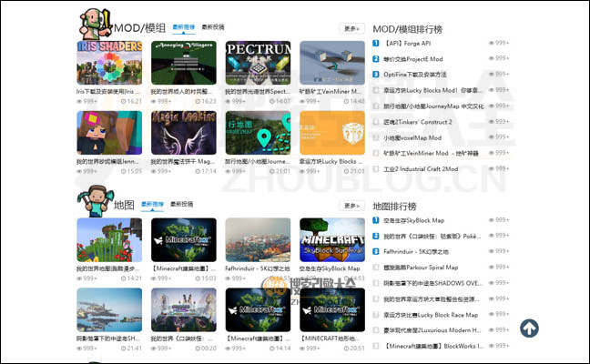Select 最新推荐 tab in 地图 section
Image resolution: width=590 pixels, height=364 pixels.
point(152,204)
